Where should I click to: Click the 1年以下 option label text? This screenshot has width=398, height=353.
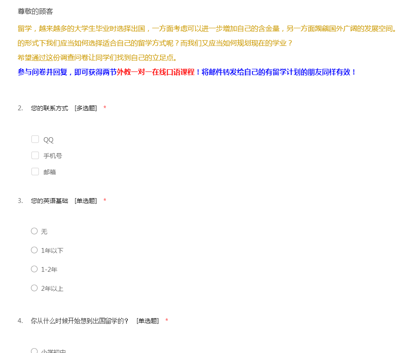click(52, 251)
